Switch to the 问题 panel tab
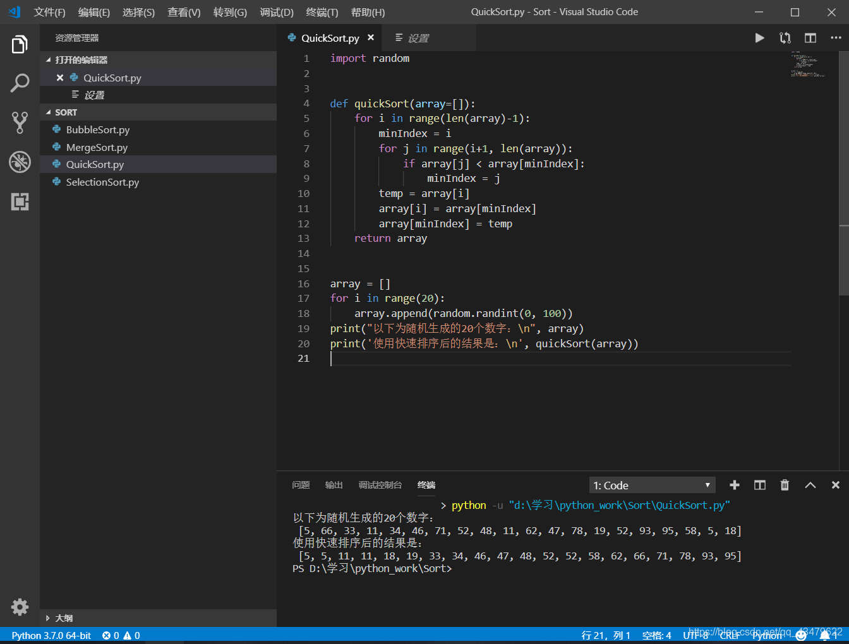The width and height of the screenshot is (849, 644). click(x=301, y=485)
